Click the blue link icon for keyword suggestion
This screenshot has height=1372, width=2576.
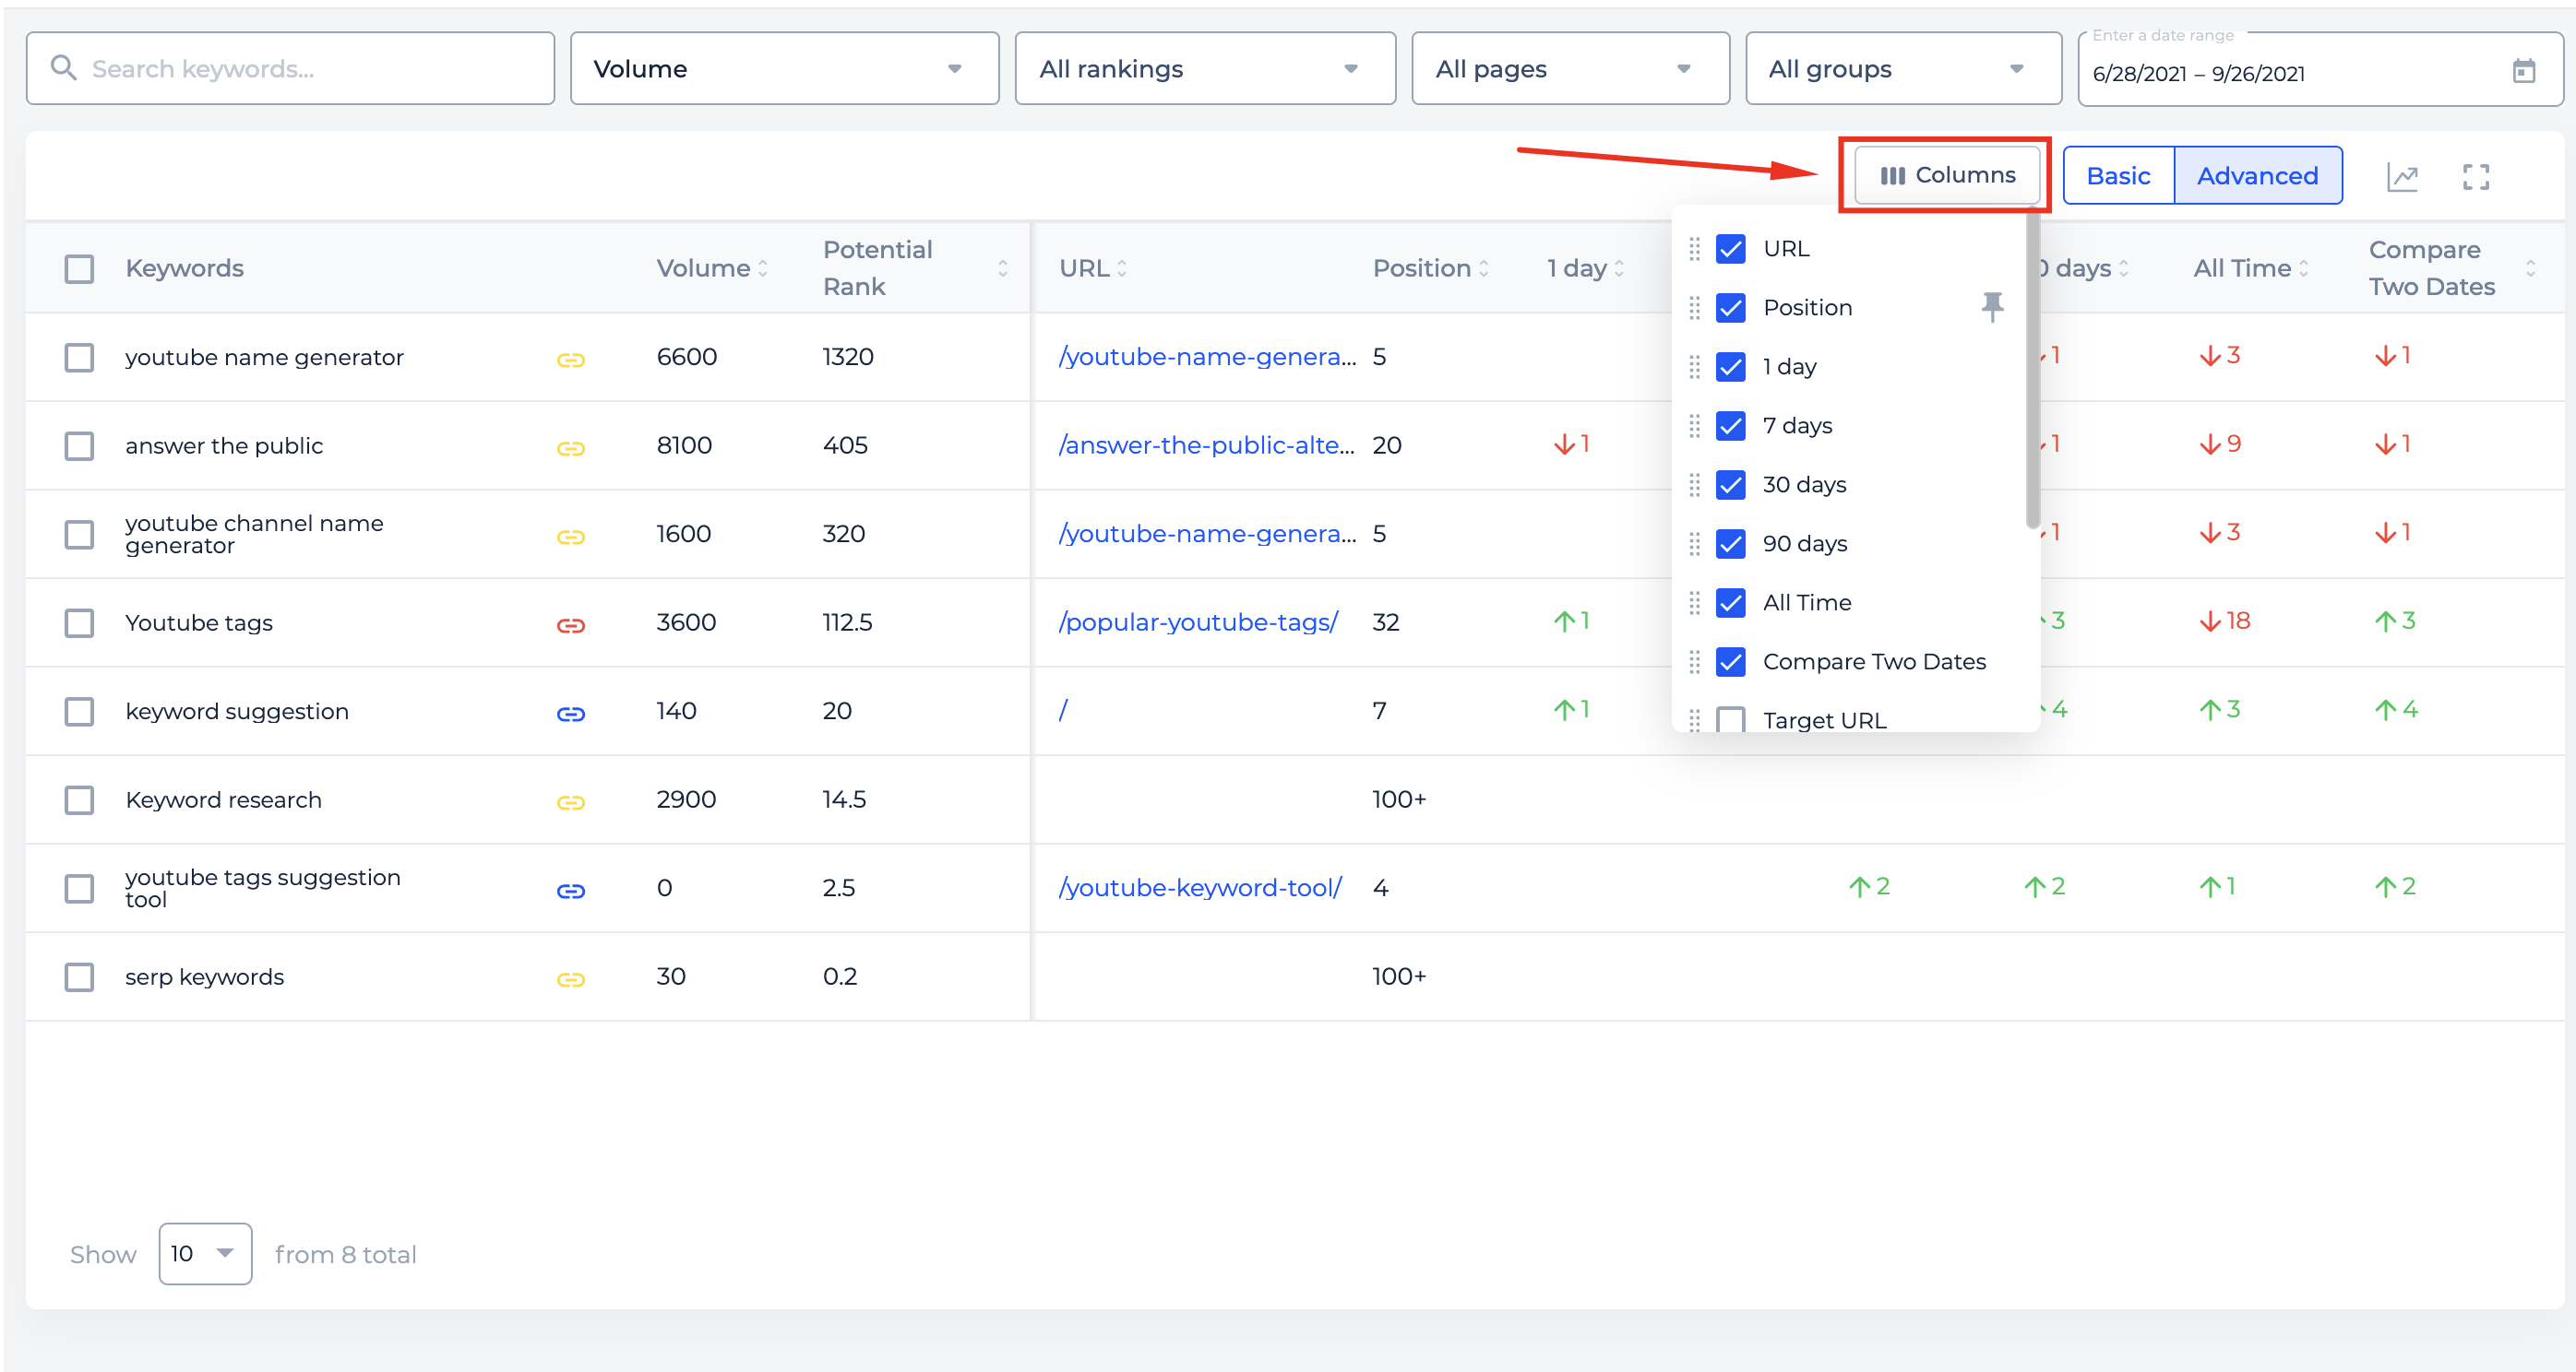pyautogui.click(x=570, y=714)
